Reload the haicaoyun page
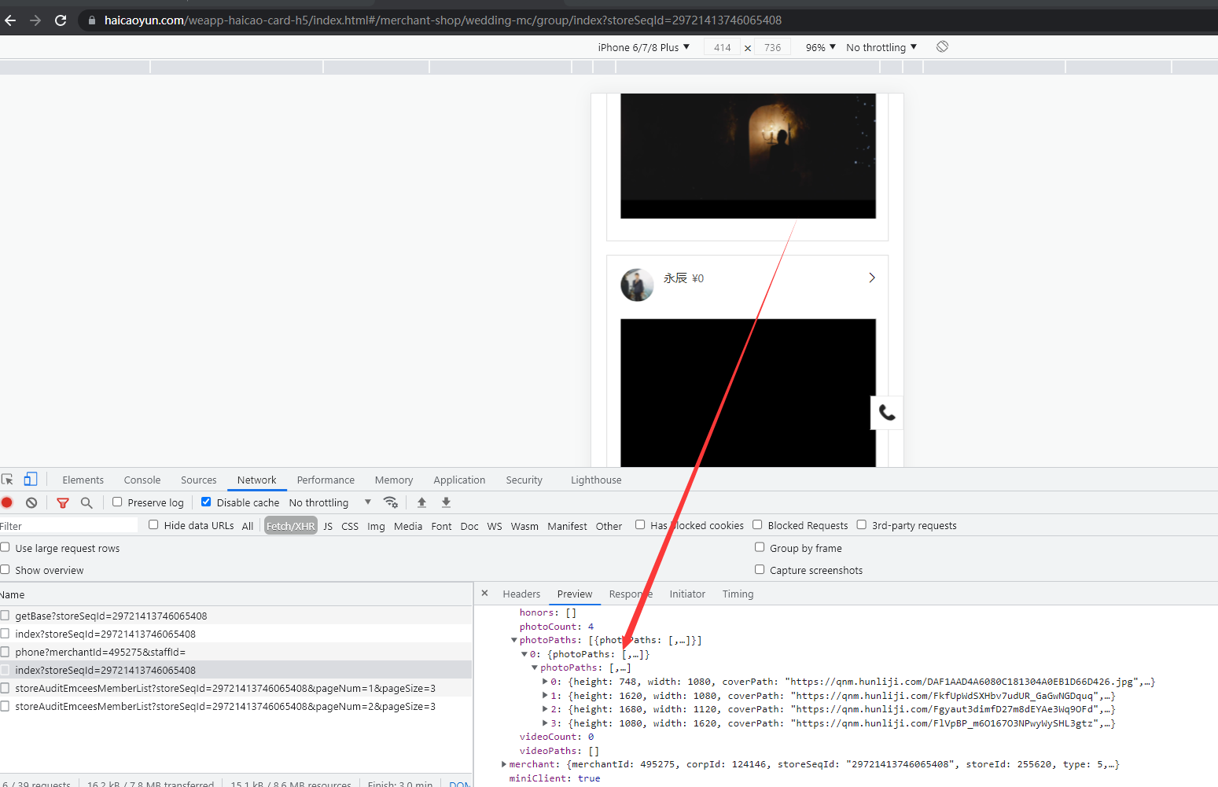Image resolution: width=1218 pixels, height=787 pixels. click(61, 20)
